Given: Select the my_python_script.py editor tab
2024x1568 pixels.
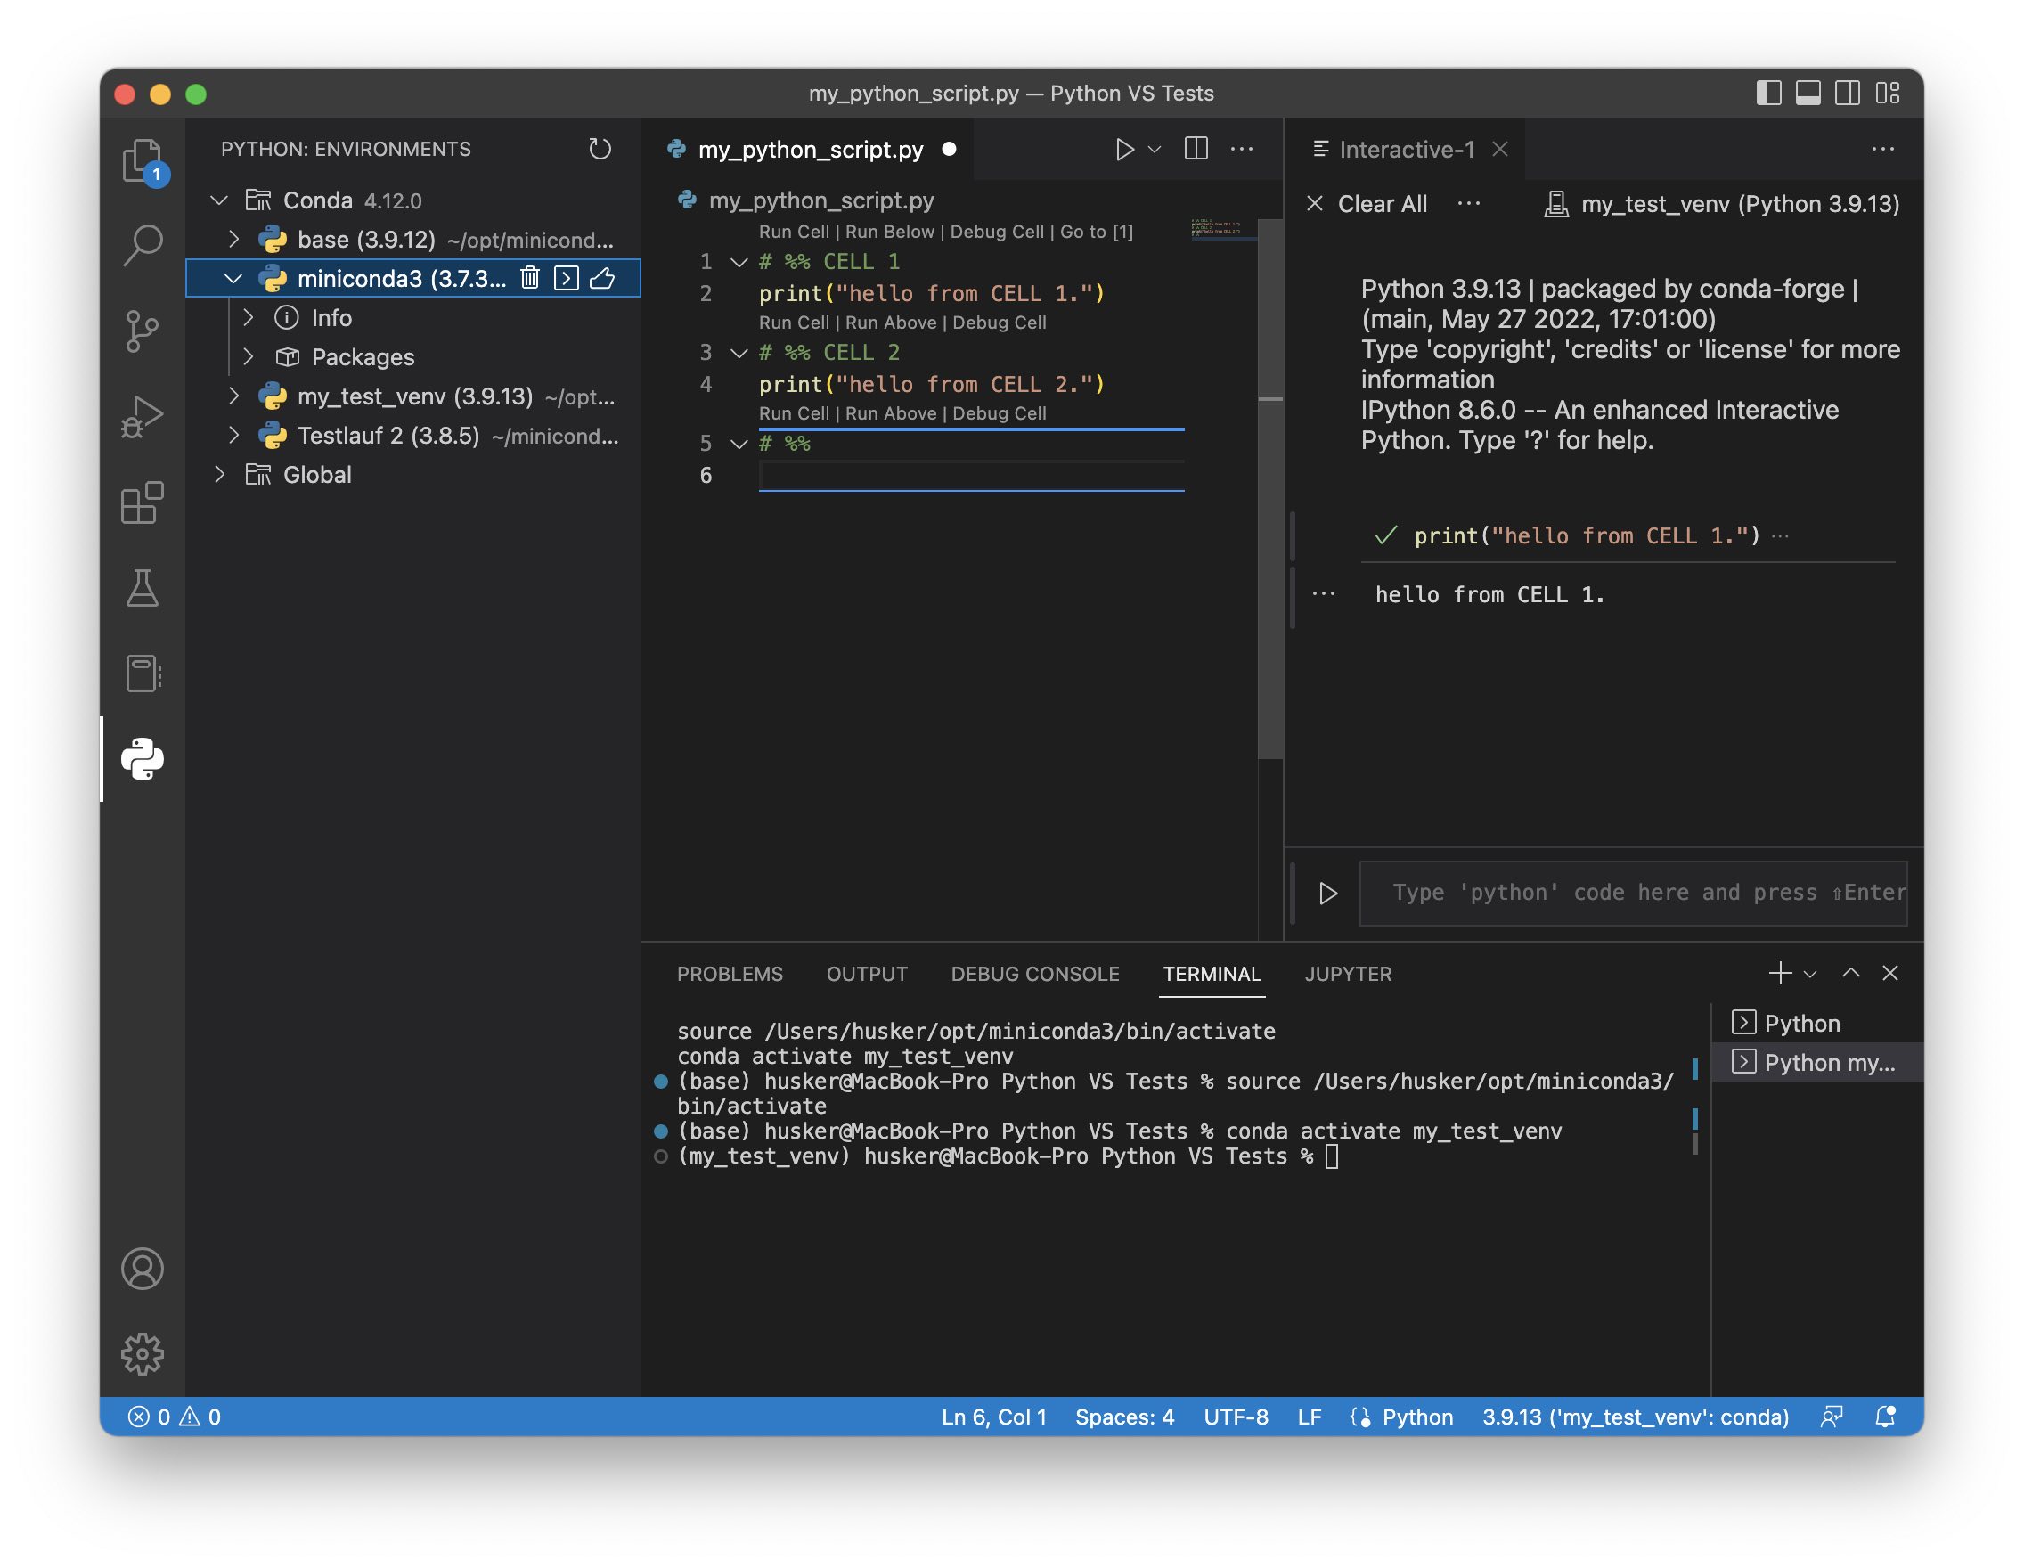Looking at the screenshot, I should pyautogui.click(x=808, y=149).
